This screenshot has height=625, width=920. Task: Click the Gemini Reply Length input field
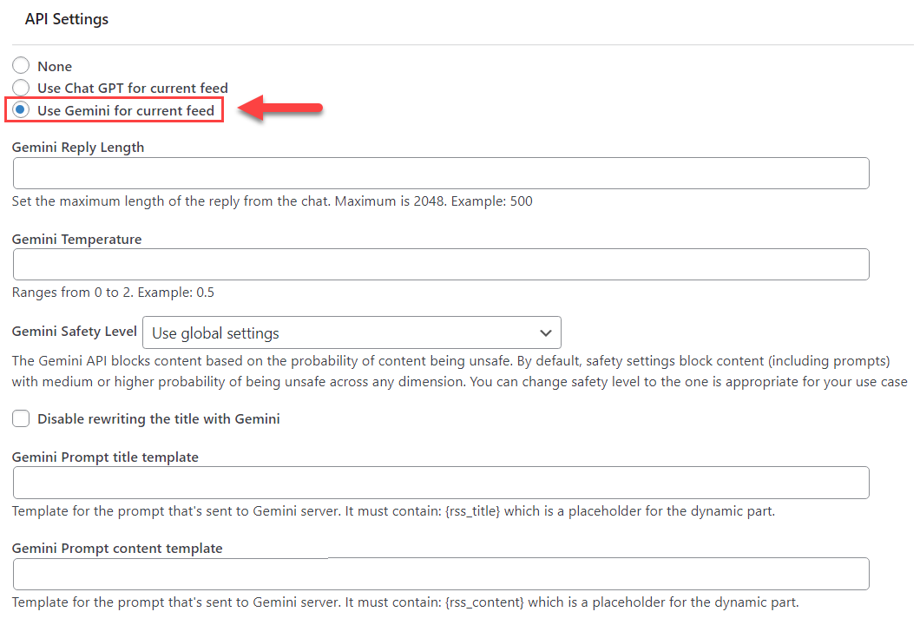pos(441,173)
